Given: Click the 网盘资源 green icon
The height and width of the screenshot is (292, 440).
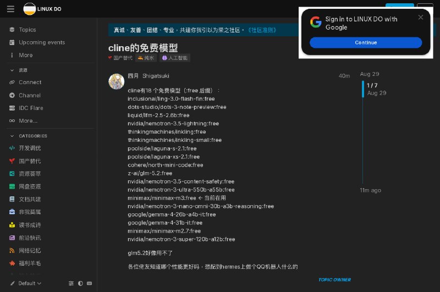Looking at the screenshot, I should tap(12, 186).
